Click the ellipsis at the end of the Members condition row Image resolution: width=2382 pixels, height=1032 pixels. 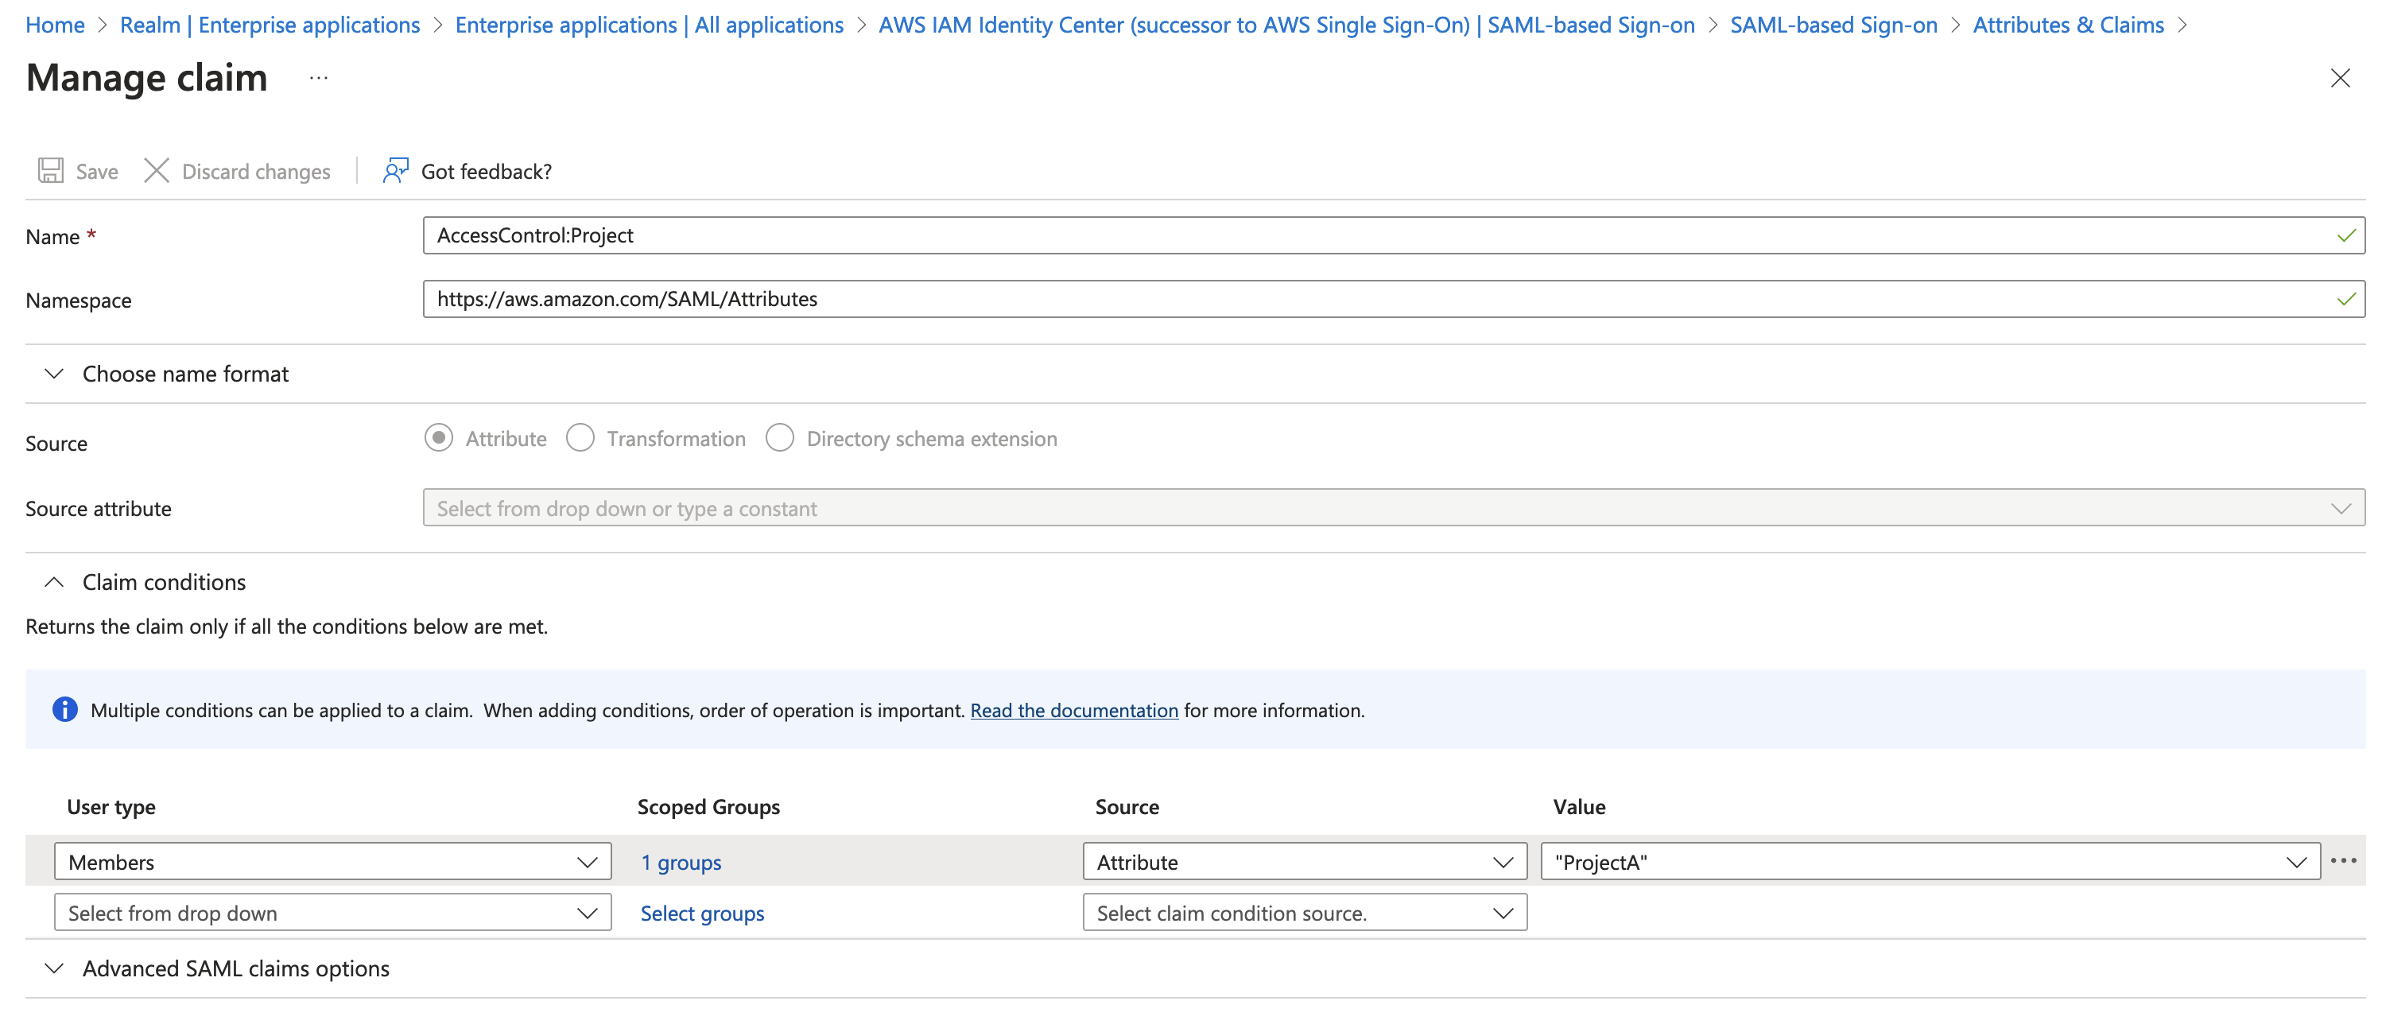(x=2344, y=861)
